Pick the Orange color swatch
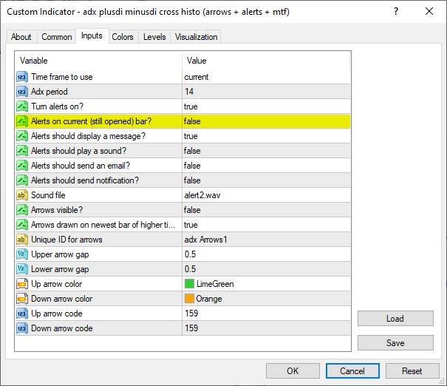 190,299
